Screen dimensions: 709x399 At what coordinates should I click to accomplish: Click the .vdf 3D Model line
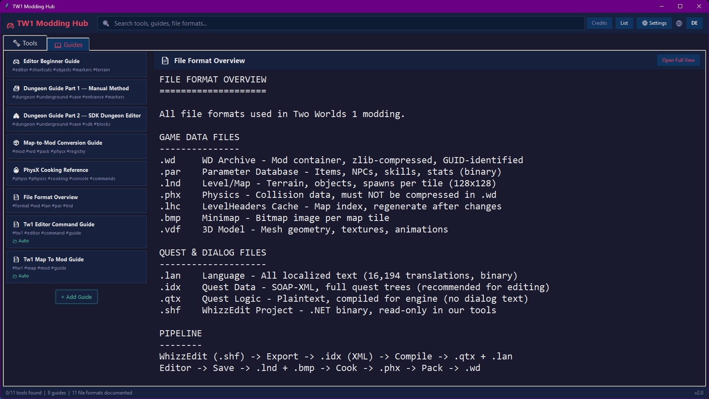[x=304, y=230]
